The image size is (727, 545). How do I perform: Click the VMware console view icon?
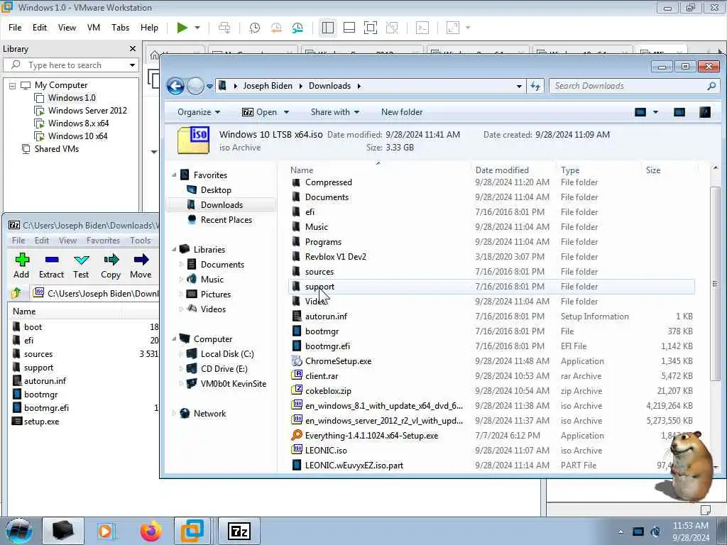(422, 28)
